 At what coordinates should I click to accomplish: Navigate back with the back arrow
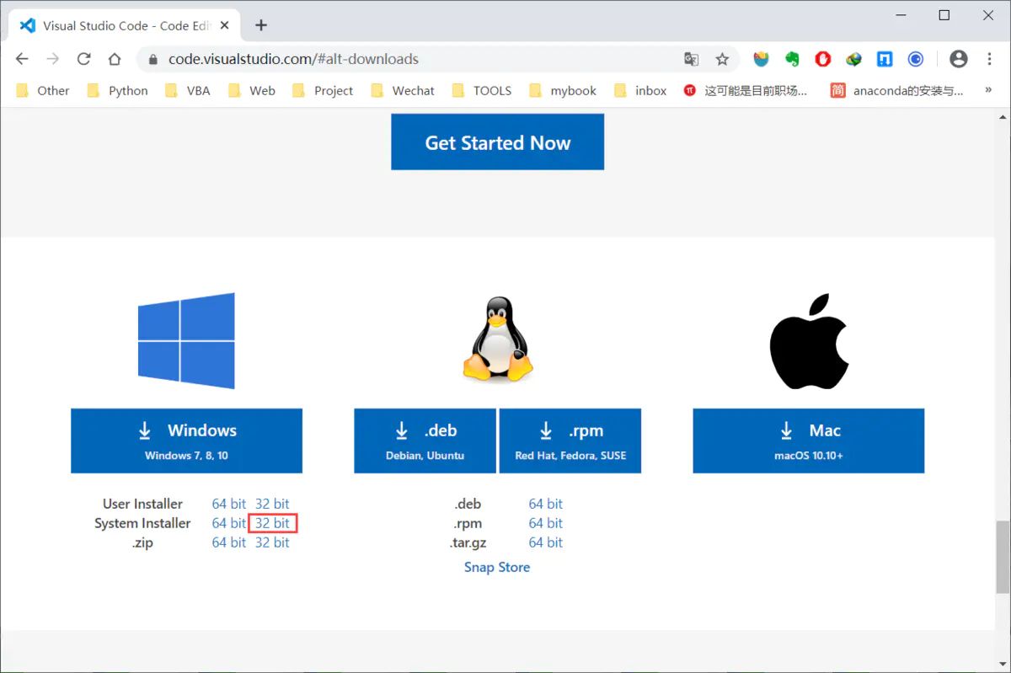22,59
